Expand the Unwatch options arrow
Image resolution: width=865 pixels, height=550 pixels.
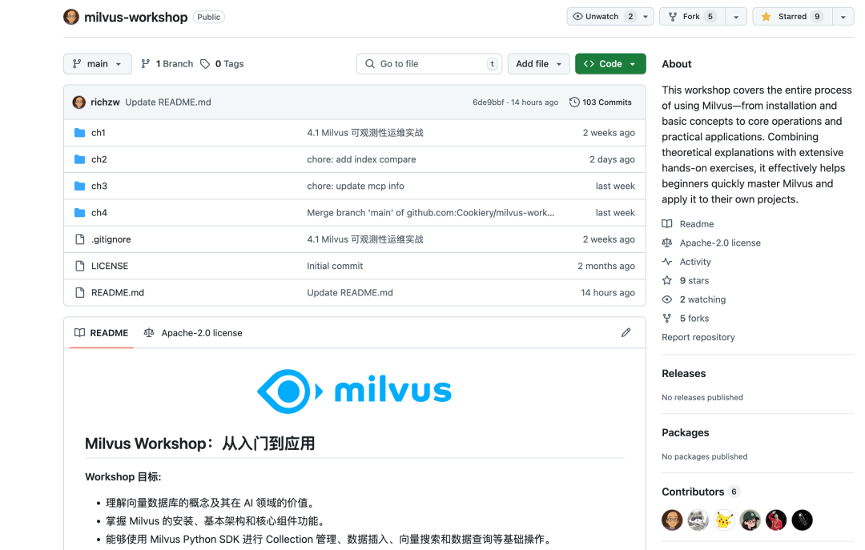(x=646, y=17)
